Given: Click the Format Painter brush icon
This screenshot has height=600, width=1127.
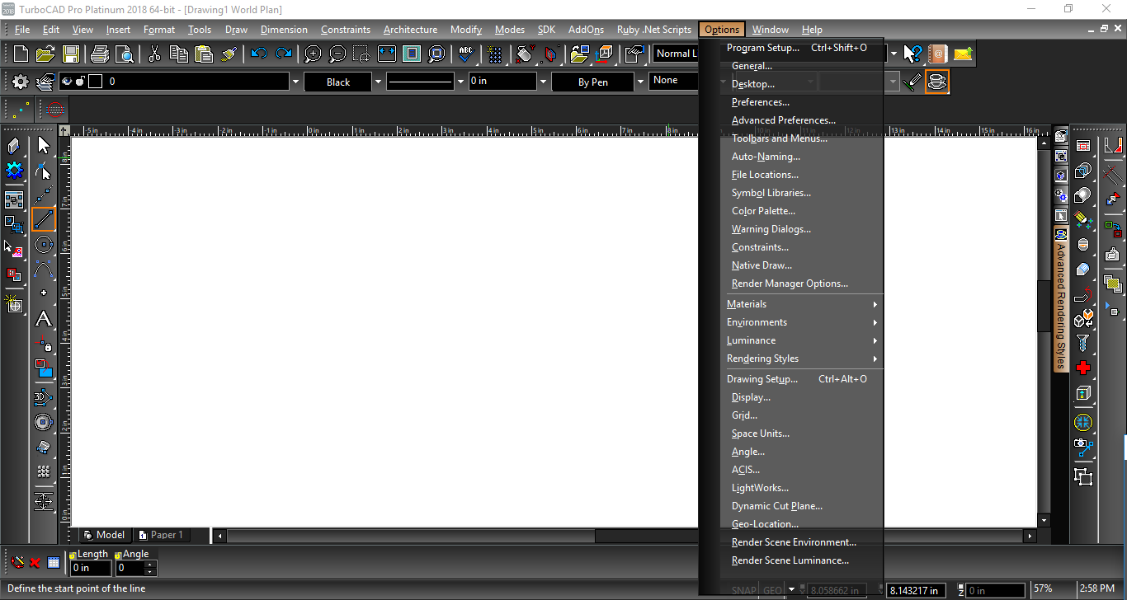Looking at the screenshot, I should pos(229,54).
